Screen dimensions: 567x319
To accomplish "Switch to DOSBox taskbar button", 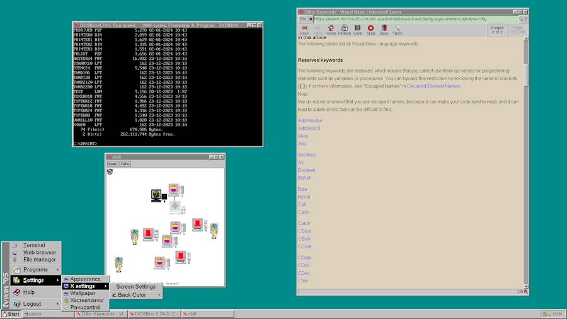I will [x=154, y=314].
